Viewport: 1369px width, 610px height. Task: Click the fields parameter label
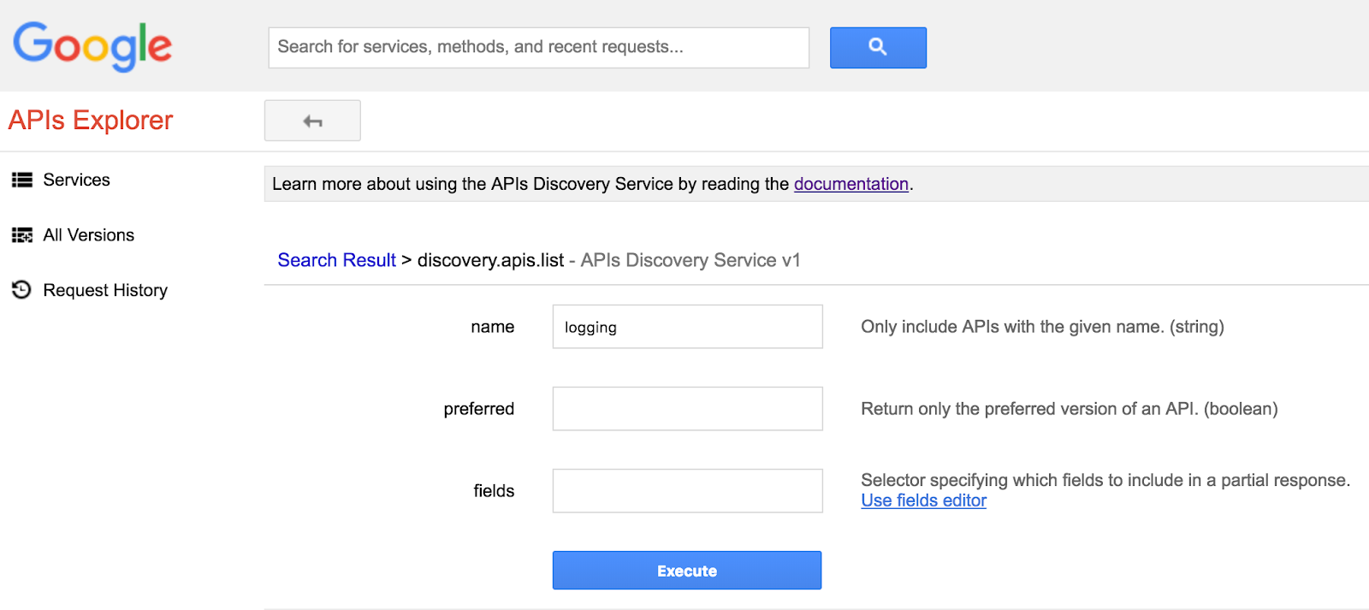pyautogui.click(x=495, y=491)
